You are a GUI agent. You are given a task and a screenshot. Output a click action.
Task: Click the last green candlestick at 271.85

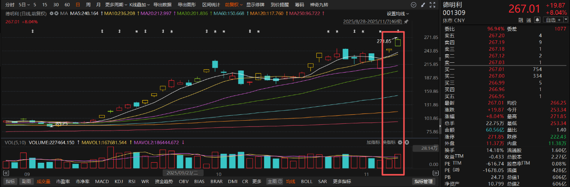pyautogui.click(x=398, y=43)
